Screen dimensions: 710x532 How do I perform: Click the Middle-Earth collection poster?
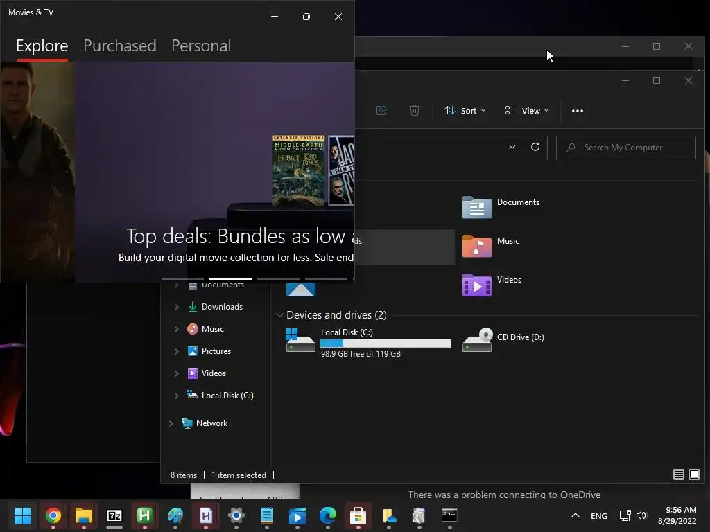point(298,170)
